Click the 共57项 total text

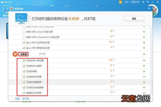(x=90, y=19)
